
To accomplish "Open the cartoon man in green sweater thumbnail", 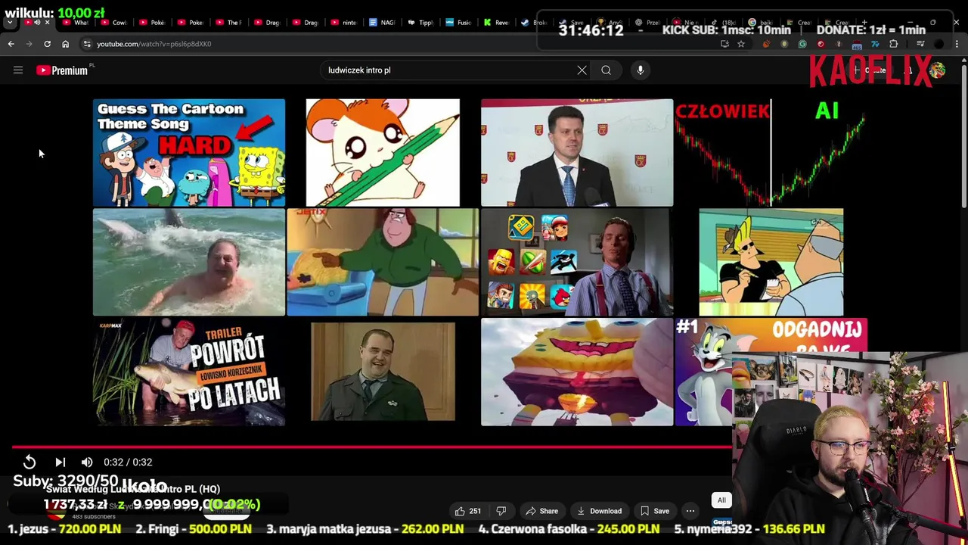I will [383, 262].
